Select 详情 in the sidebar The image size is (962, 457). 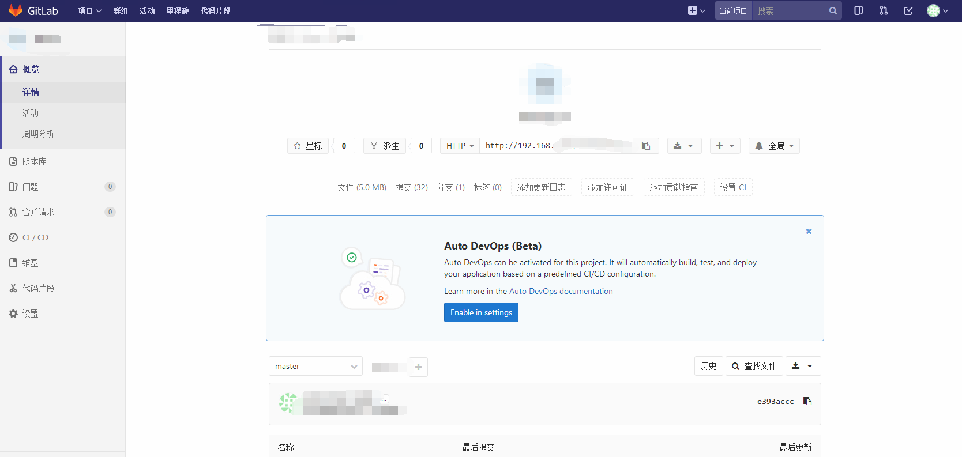pyautogui.click(x=63, y=92)
